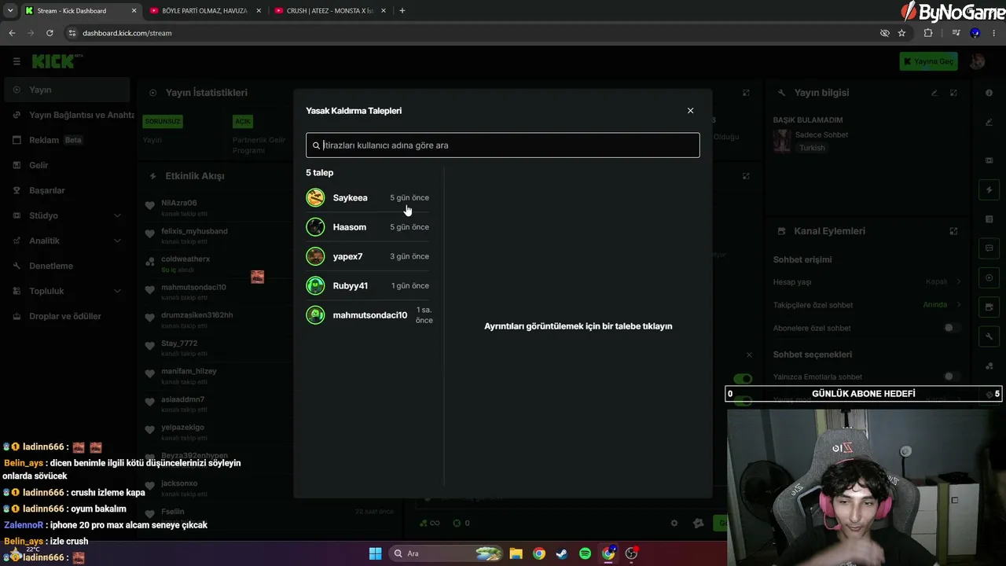Expand the Yayın İstatistikleri panel

click(746, 93)
